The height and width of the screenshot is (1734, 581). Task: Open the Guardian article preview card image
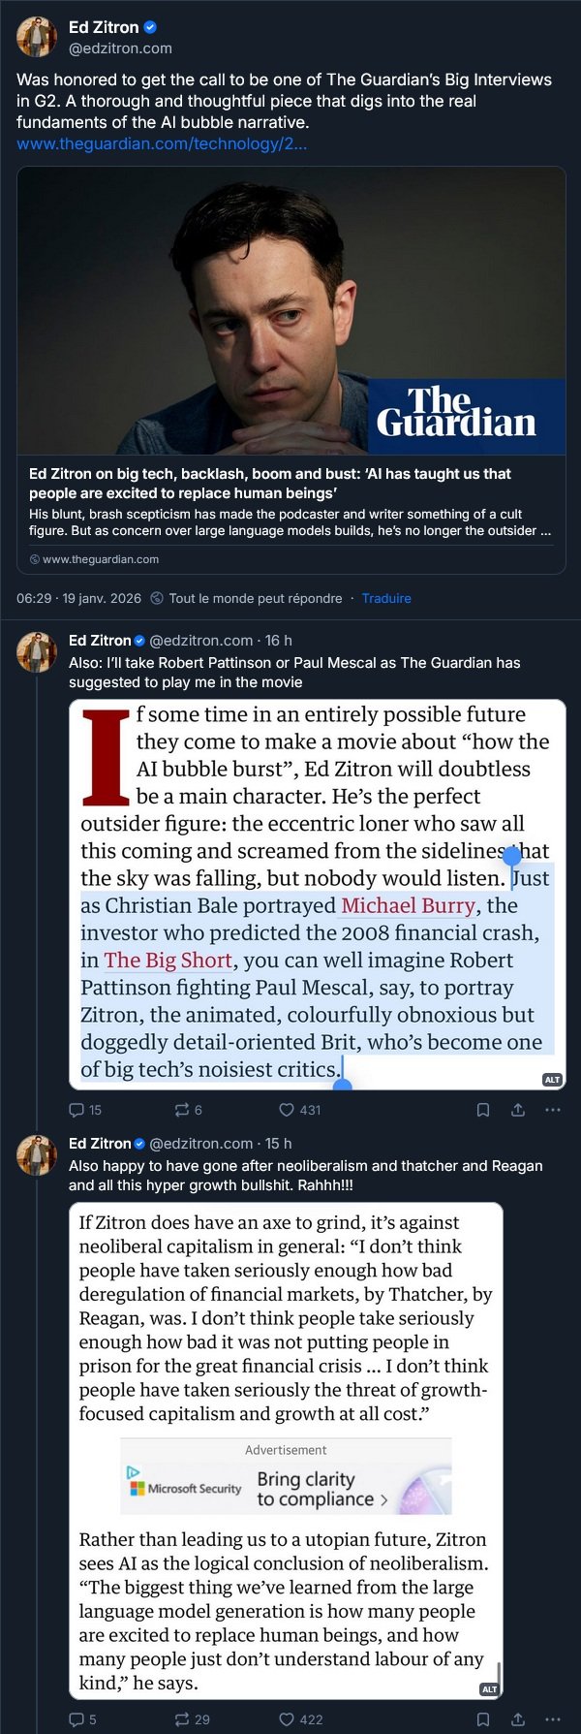point(291,310)
